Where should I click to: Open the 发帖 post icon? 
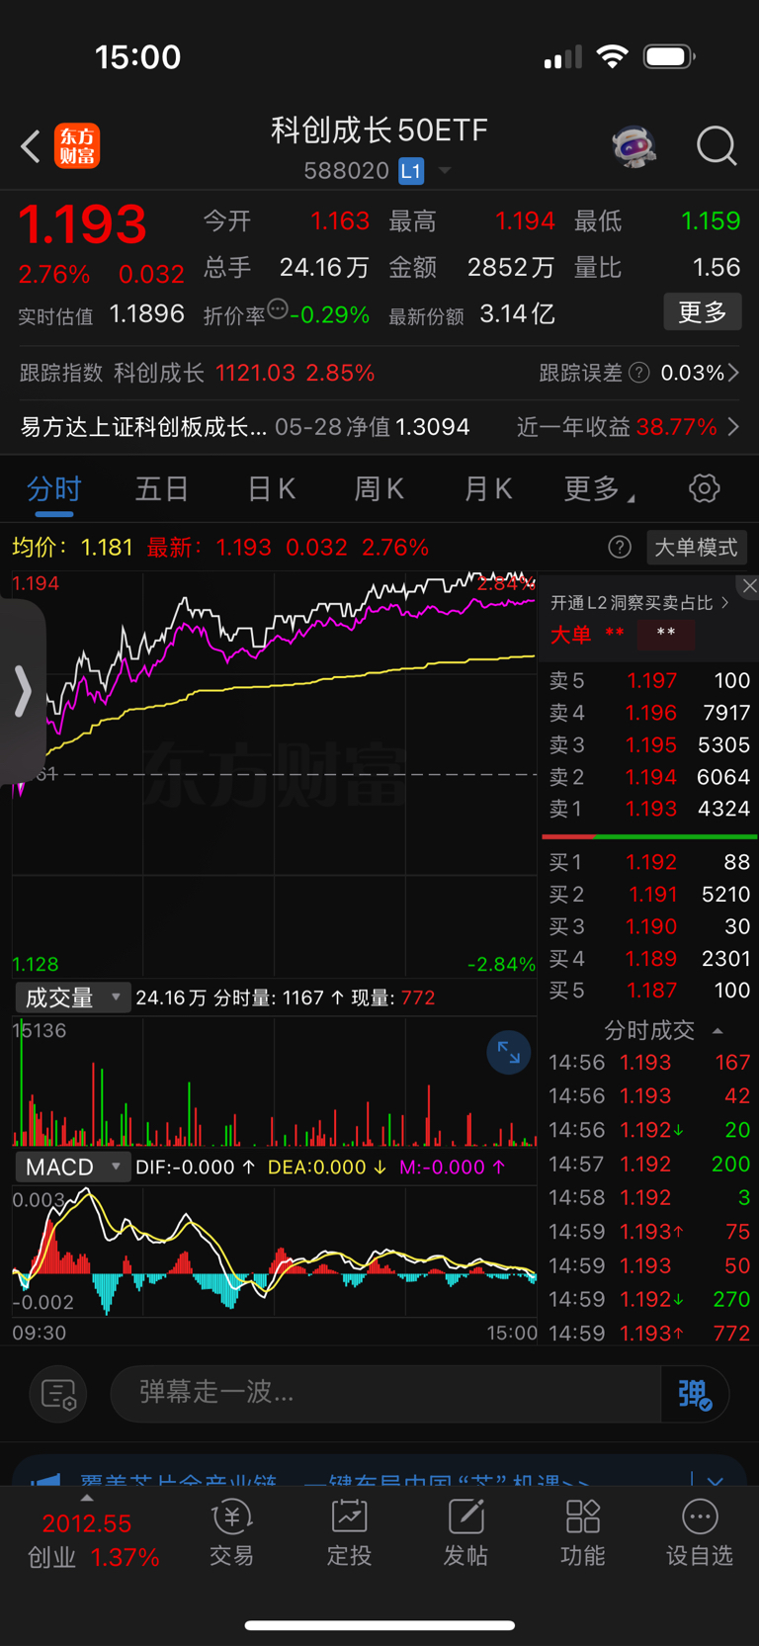(x=465, y=1533)
